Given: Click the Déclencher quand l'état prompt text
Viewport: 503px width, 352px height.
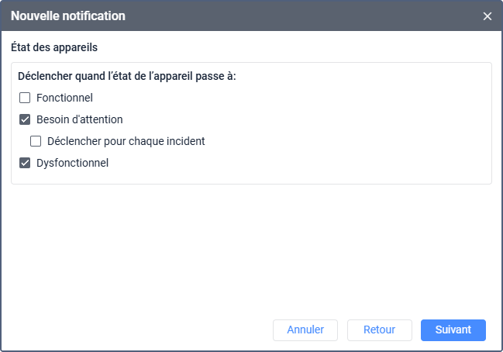Looking at the screenshot, I should pyautogui.click(x=126, y=77).
